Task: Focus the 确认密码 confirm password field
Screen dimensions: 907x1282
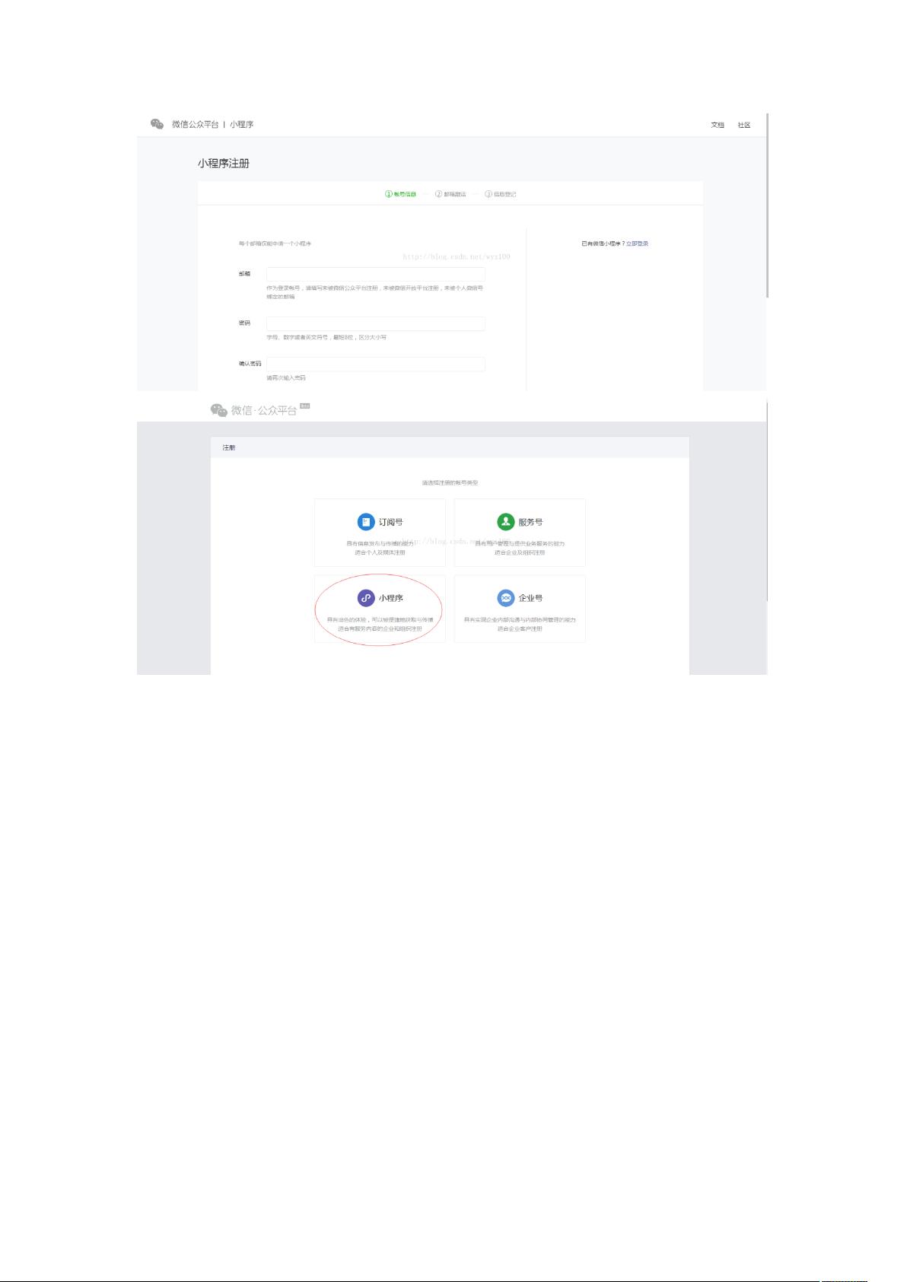Action: [375, 364]
